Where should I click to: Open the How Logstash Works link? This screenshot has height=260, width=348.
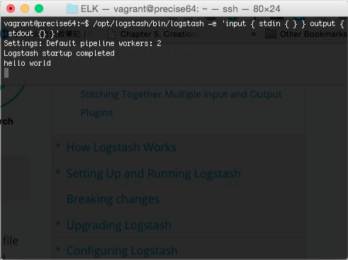pos(121,147)
